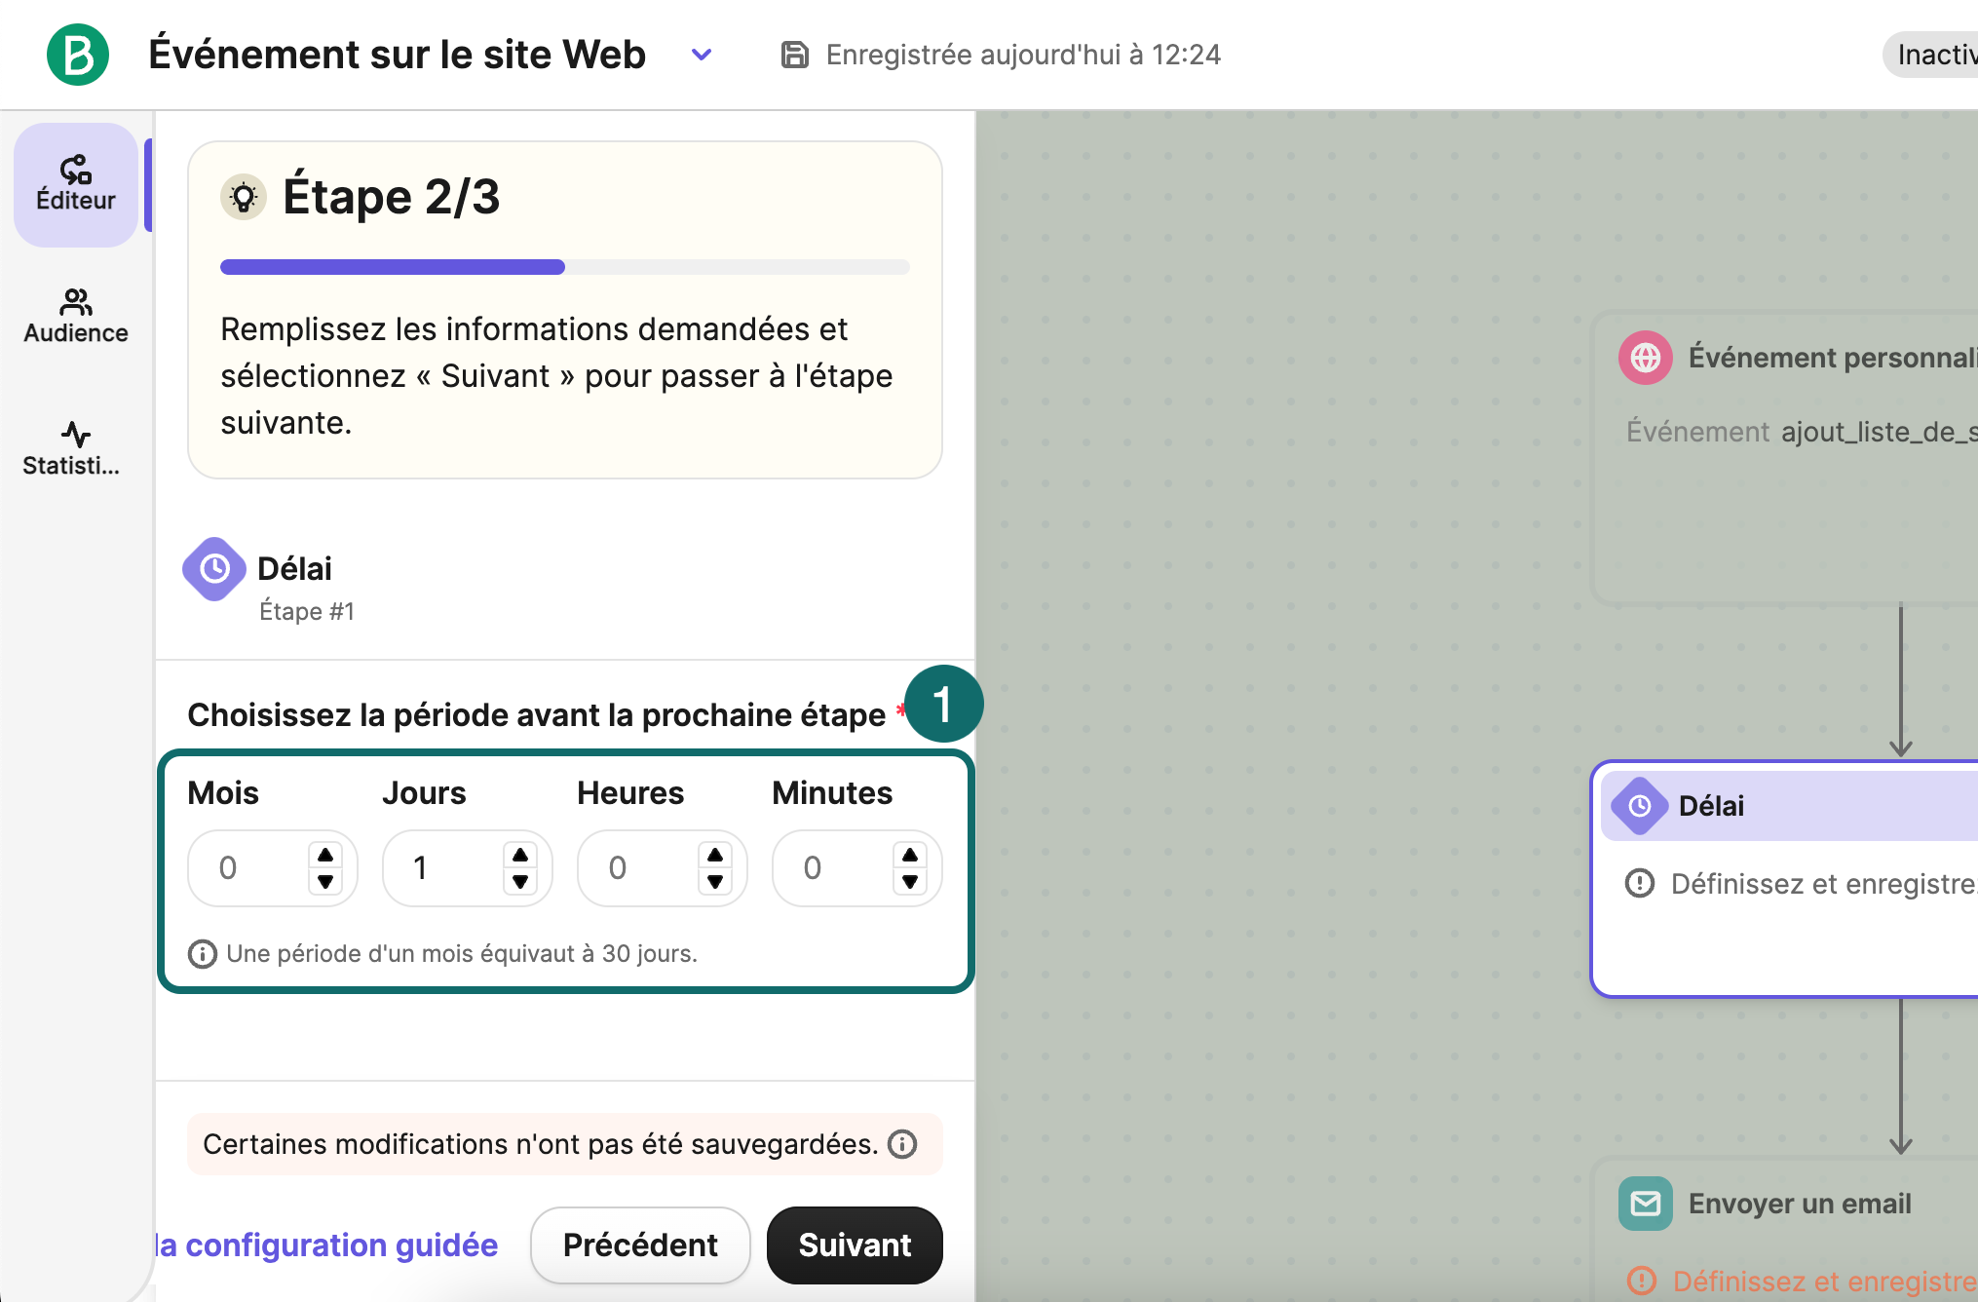Screen dimensions: 1978x1302
Task: Click the Jours number field
Action: pos(468,868)
